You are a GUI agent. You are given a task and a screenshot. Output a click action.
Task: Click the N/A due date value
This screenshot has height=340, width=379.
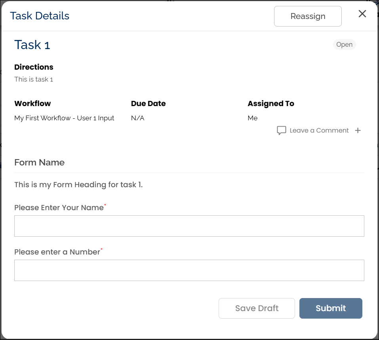(137, 118)
